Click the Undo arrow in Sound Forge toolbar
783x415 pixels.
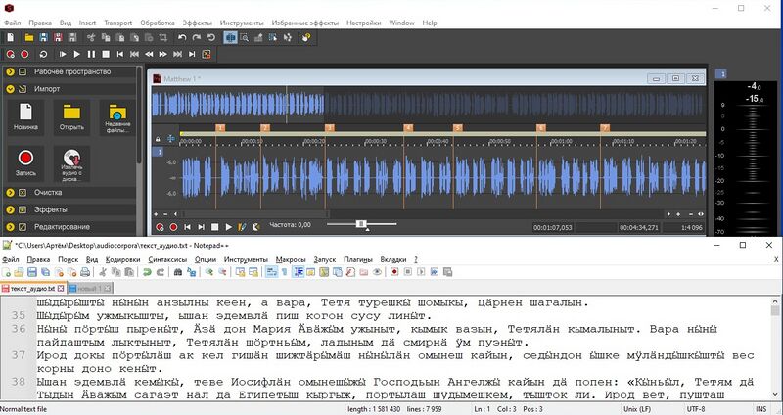(182, 37)
